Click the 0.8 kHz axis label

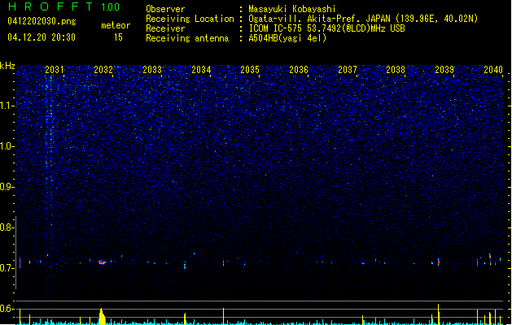(7, 227)
